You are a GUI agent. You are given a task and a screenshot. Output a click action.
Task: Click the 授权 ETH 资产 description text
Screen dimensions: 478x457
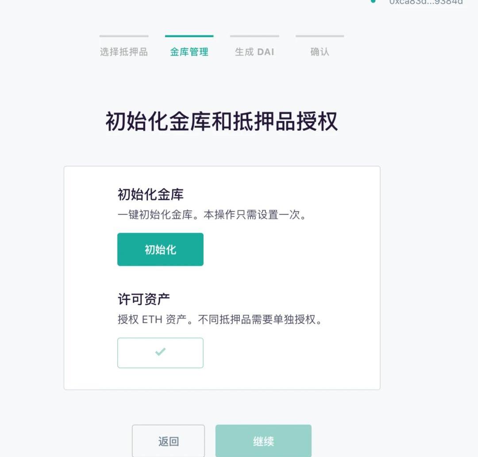click(220, 319)
